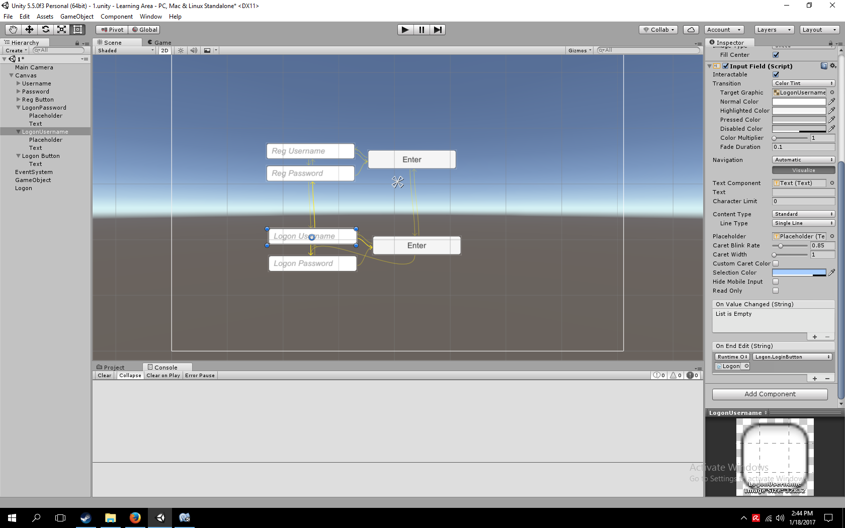Expand Username in Hierarchy
Screen dimensions: 845x528
click(x=19, y=83)
